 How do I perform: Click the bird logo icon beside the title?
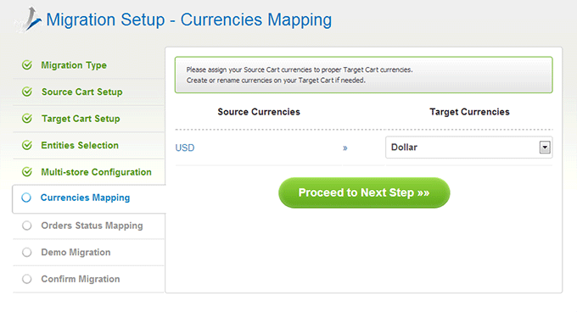(x=29, y=19)
